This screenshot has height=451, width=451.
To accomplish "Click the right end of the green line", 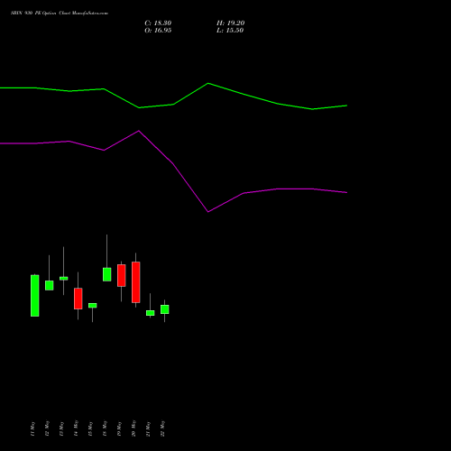I will 346,106.
